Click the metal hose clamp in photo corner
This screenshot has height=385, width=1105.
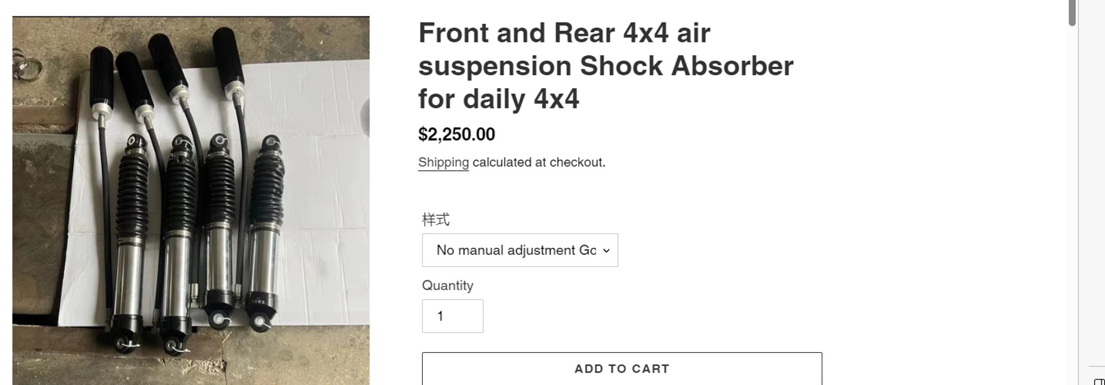(26, 68)
